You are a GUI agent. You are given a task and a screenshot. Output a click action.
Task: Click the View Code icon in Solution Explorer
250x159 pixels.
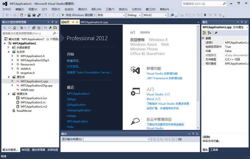click(45, 28)
